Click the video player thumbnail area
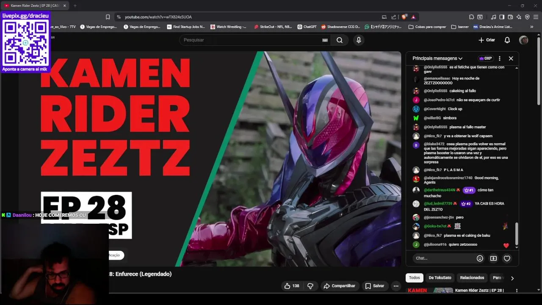Viewport: 542px width, 305px height. [210, 159]
